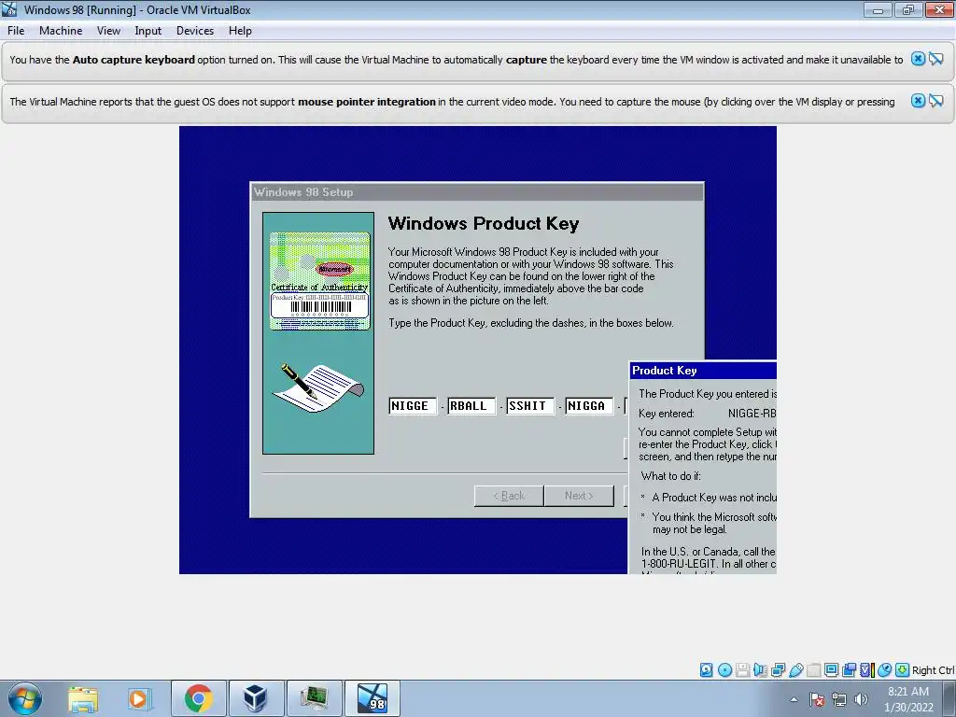
Task: Dismiss the mouse pointer integration notification
Action: pyautogui.click(x=918, y=101)
